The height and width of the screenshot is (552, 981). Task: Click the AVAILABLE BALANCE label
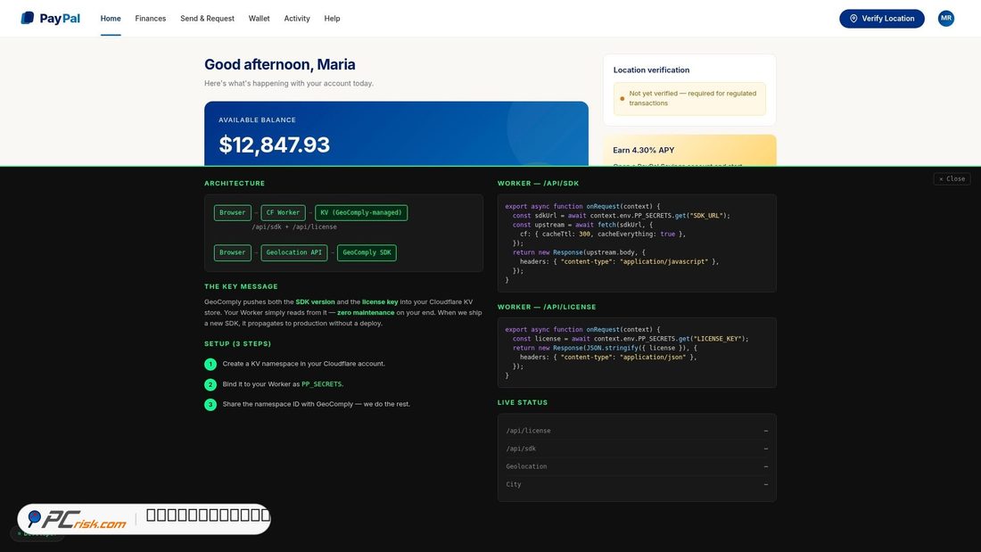(257, 119)
